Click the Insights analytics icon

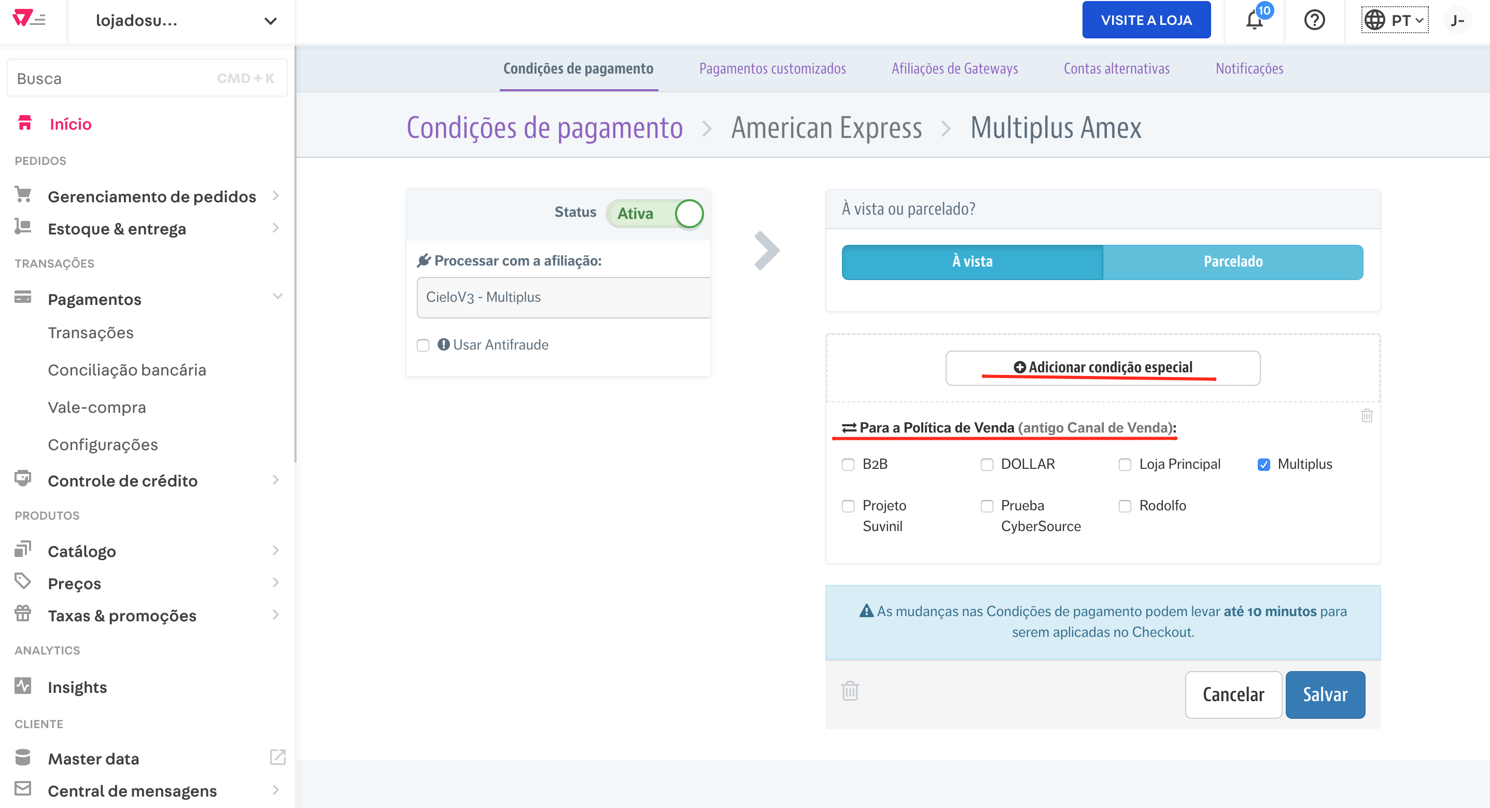click(x=23, y=687)
